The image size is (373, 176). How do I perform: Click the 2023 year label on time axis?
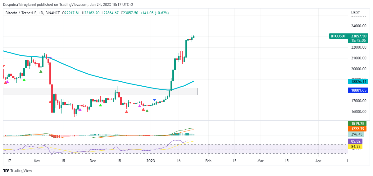151,161
